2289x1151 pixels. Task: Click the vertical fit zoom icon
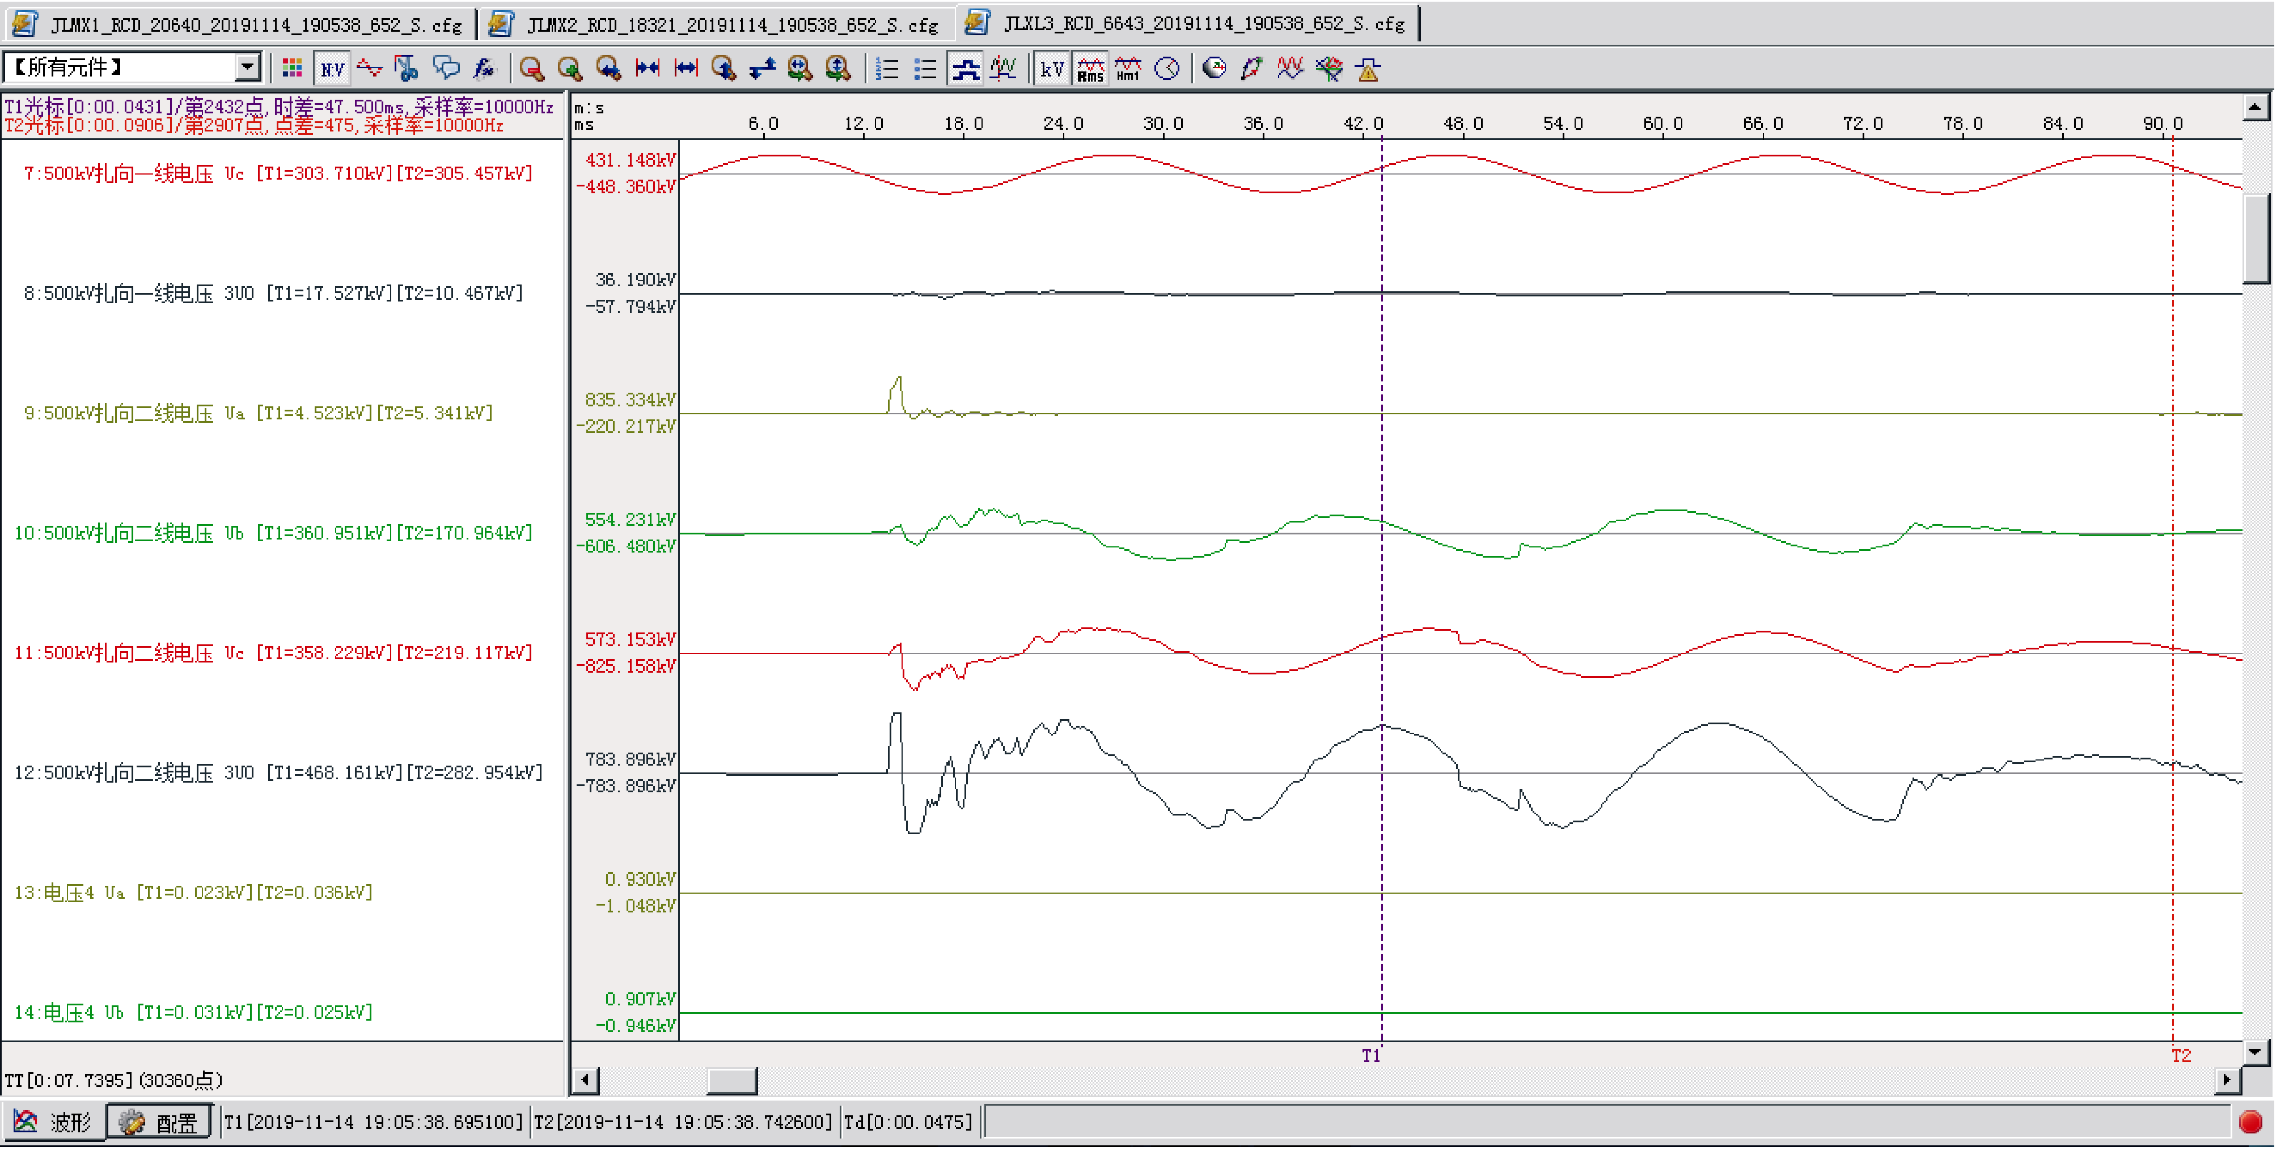(x=839, y=69)
